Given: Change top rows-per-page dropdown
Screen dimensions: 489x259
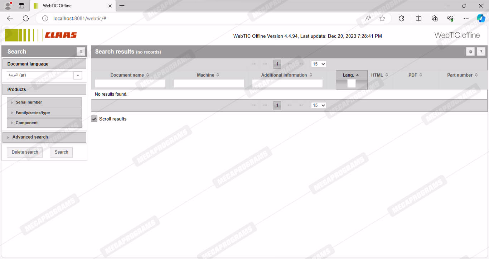Looking at the screenshot, I should click(x=318, y=64).
